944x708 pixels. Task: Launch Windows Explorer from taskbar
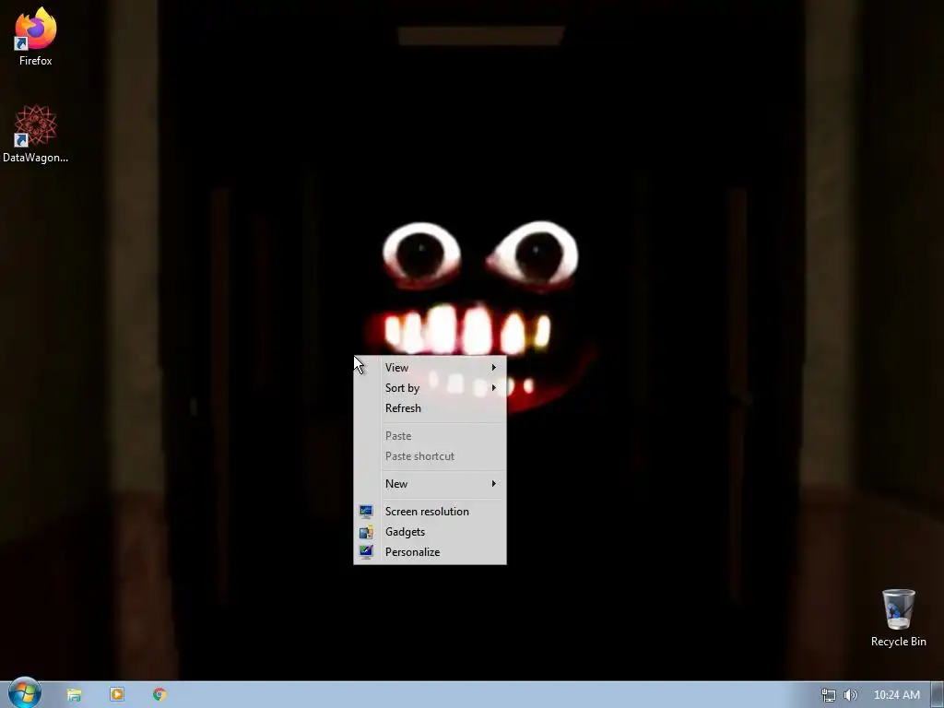click(x=74, y=695)
